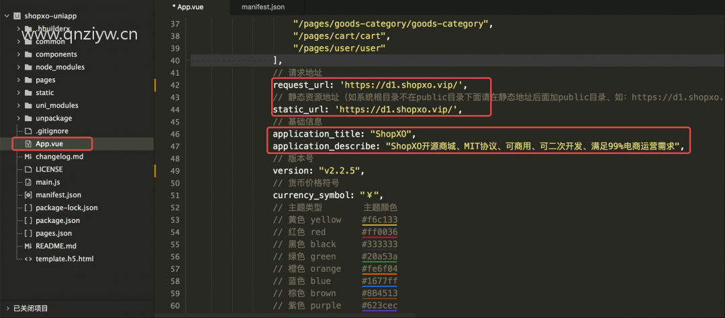
Task: Click the #8B4513 brown color value
Action: tap(379, 294)
